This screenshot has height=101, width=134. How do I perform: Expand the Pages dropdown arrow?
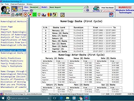point(84,11)
